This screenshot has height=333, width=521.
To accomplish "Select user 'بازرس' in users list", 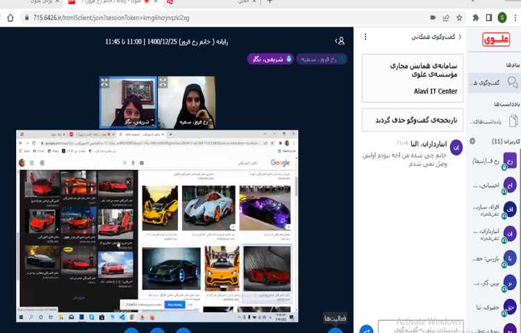I will [494, 259].
